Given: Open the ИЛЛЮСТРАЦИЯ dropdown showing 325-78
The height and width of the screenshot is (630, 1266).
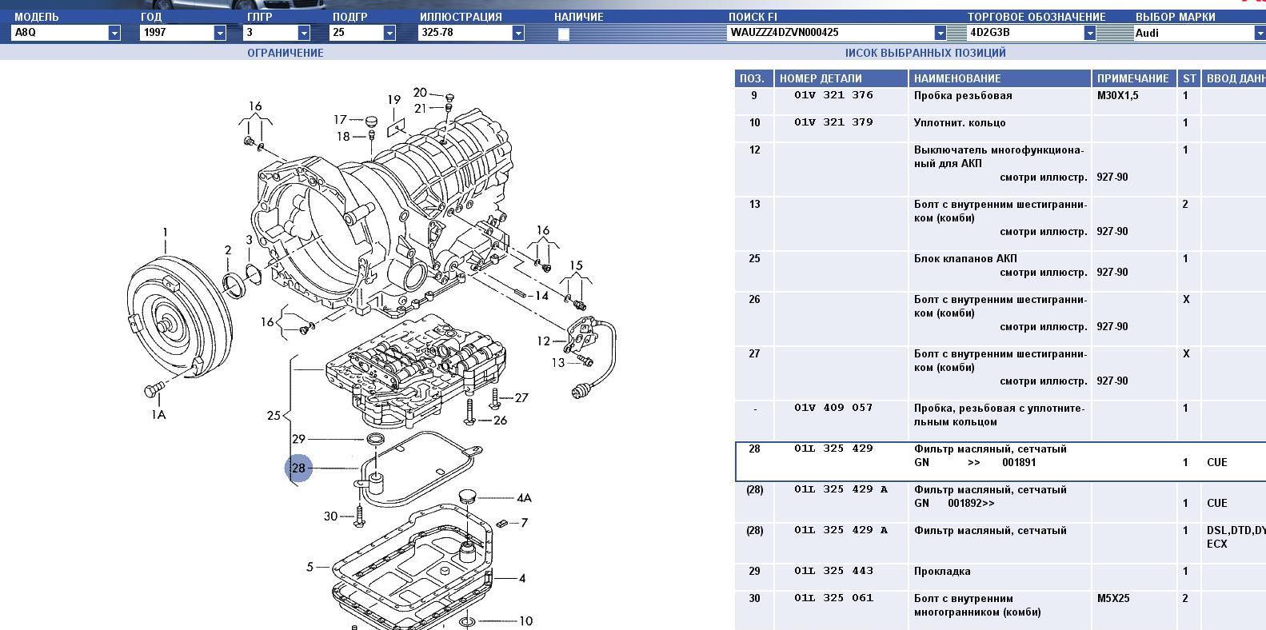Looking at the screenshot, I should tap(518, 33).
